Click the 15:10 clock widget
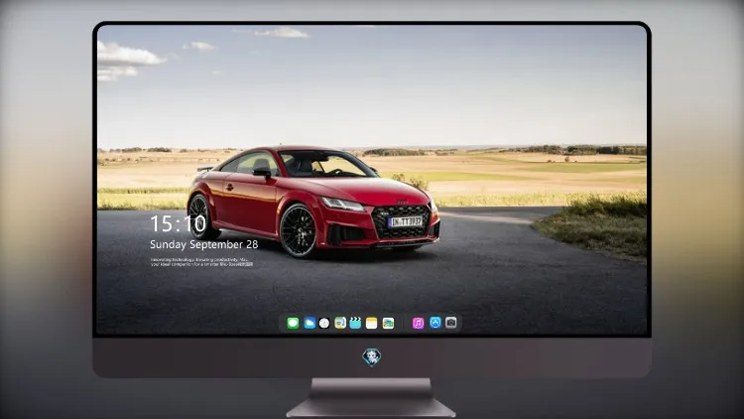The width and height of the screenshot is (744, 419). pos(178,223)
